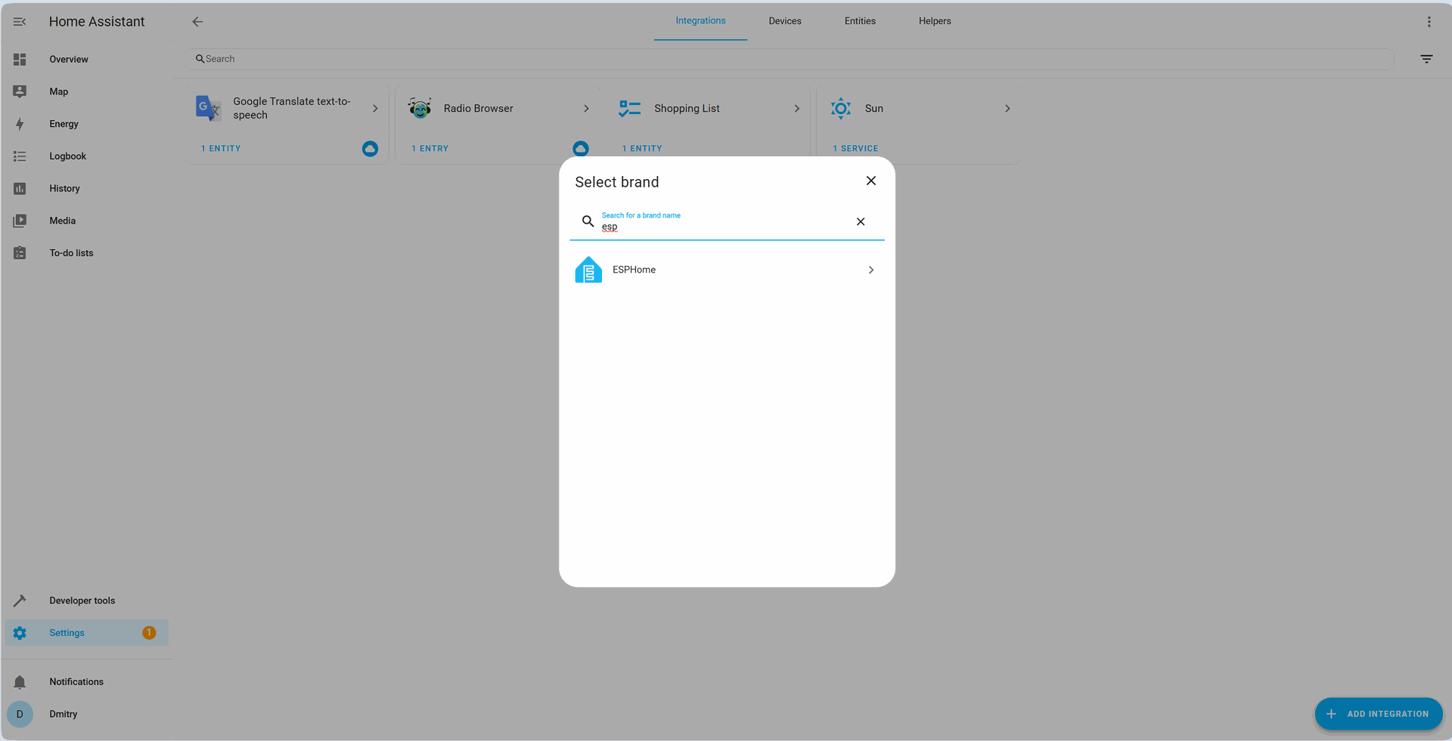Click the Select brand dialog heading
1452x741 pixels.
(617, 182)
